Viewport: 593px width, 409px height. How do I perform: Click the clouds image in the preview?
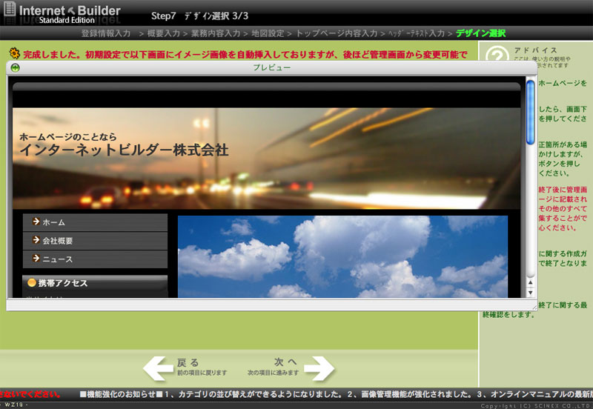click(x=342, y=256)
